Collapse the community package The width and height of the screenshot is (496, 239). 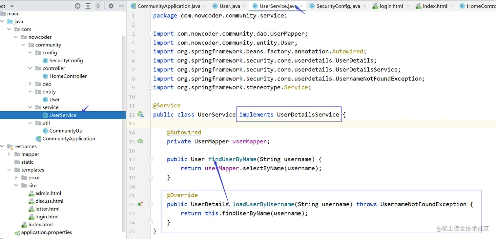[23, 45]
